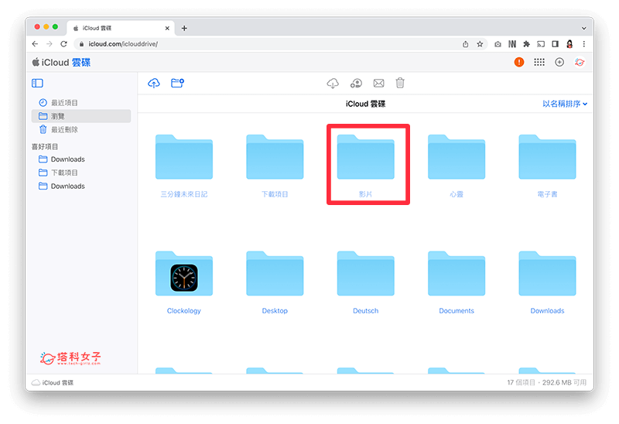
Task: Click the download from cloud icon
Action: click(x=333, y=83)
